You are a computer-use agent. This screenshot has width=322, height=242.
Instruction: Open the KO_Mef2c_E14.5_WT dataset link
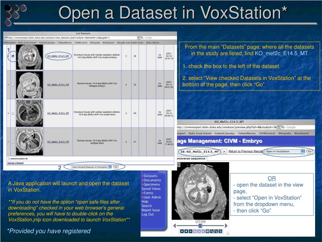(x=58, y=84)
